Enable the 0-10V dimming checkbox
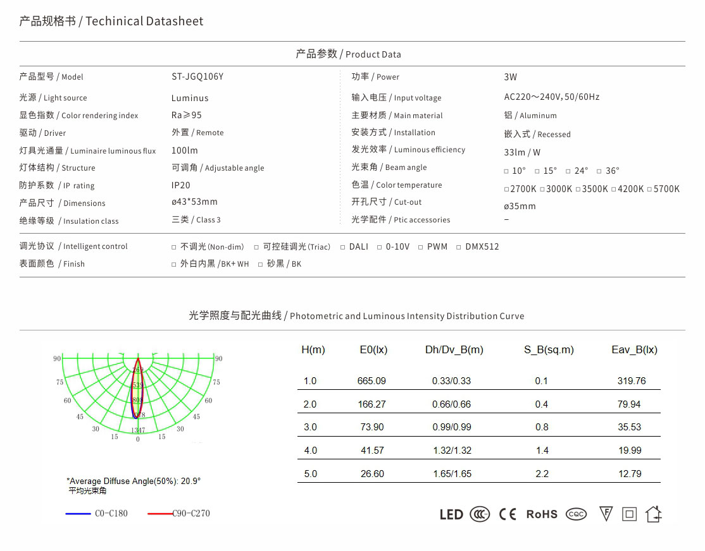 click(380, 247)
